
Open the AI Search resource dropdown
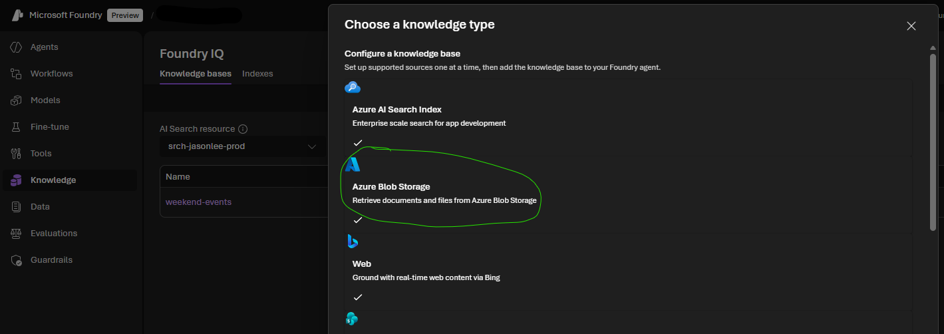point(242,146)
